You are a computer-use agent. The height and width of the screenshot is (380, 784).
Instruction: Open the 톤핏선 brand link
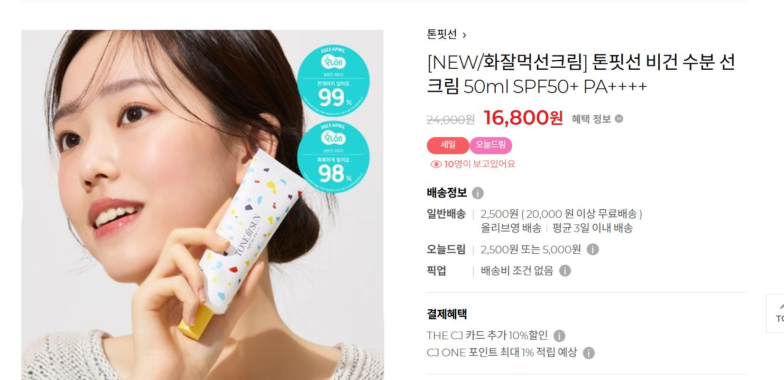442,34
